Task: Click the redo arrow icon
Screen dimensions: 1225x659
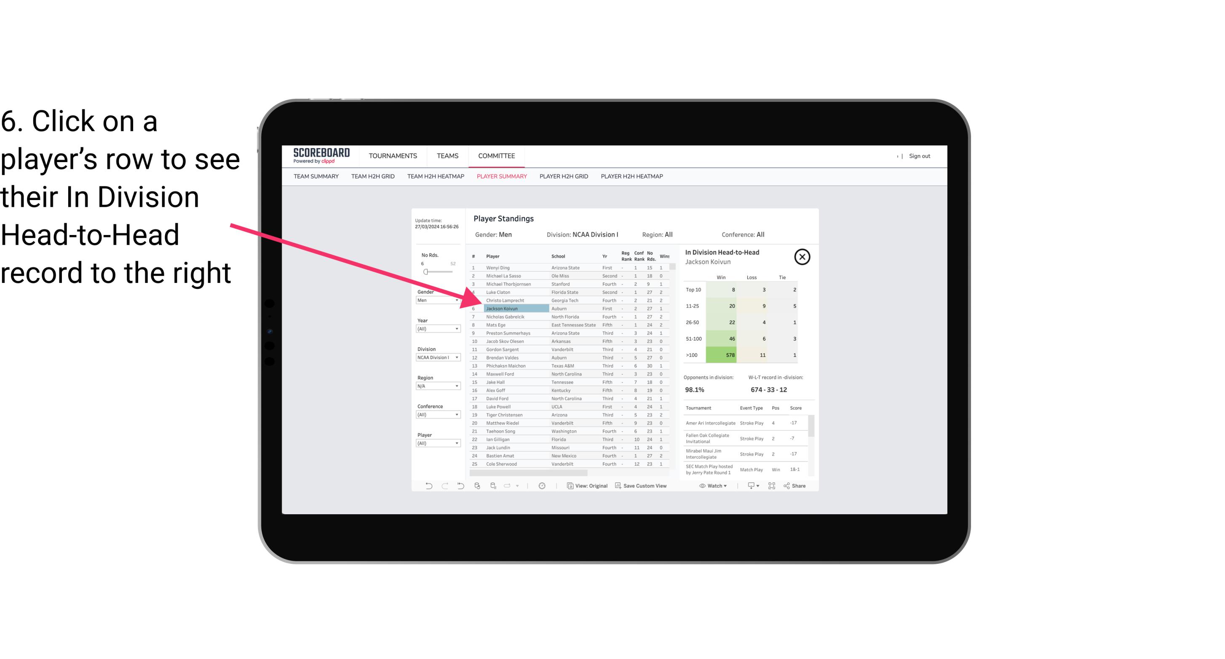Action: tap(445, 487)
